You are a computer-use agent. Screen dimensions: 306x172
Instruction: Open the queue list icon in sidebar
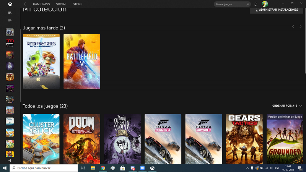(x=10, y=20)
